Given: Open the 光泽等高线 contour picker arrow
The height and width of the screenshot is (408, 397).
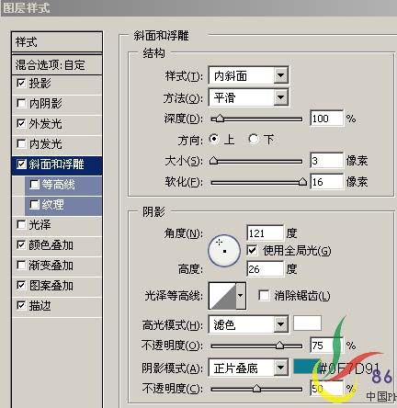Looking at the screenshot, I should click(x=241, y=296).
